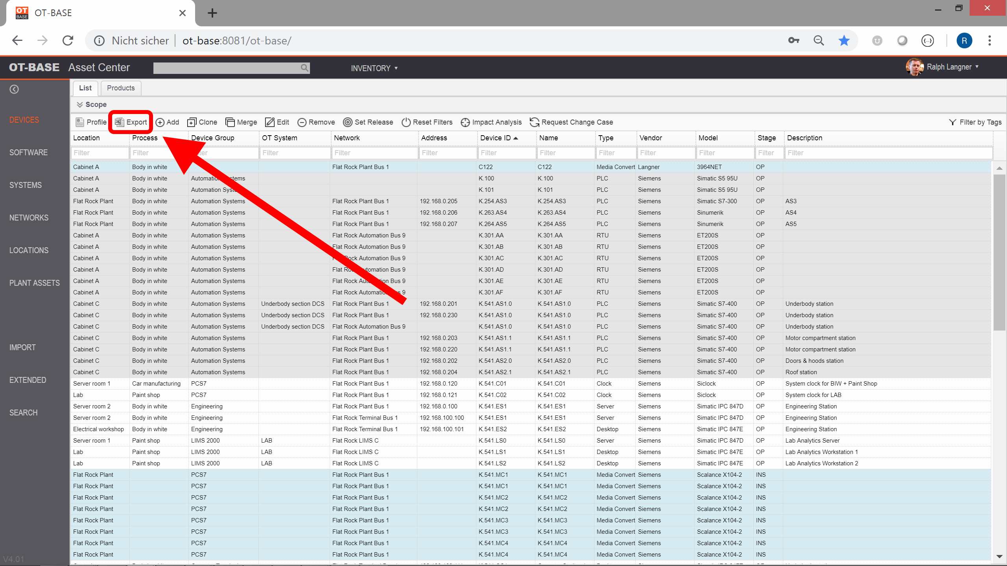
Task: Collapse the left sidebar with the back-arrow icon
Action: pyautogui.click(x=14, y=89)
